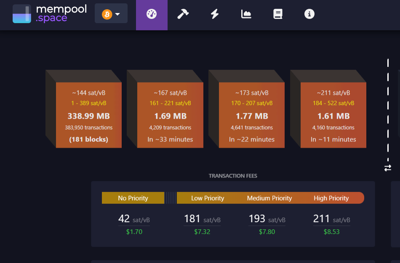The width and height of the screenshot is (400, 263).
Task: Open the About info icon page
Action: 309,14
